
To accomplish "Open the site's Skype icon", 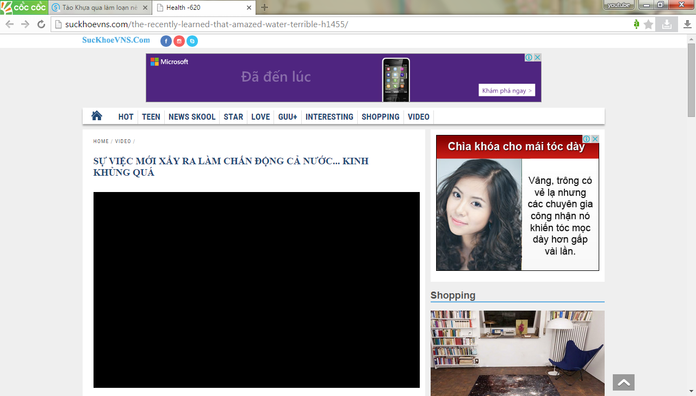I will point(192,41).
